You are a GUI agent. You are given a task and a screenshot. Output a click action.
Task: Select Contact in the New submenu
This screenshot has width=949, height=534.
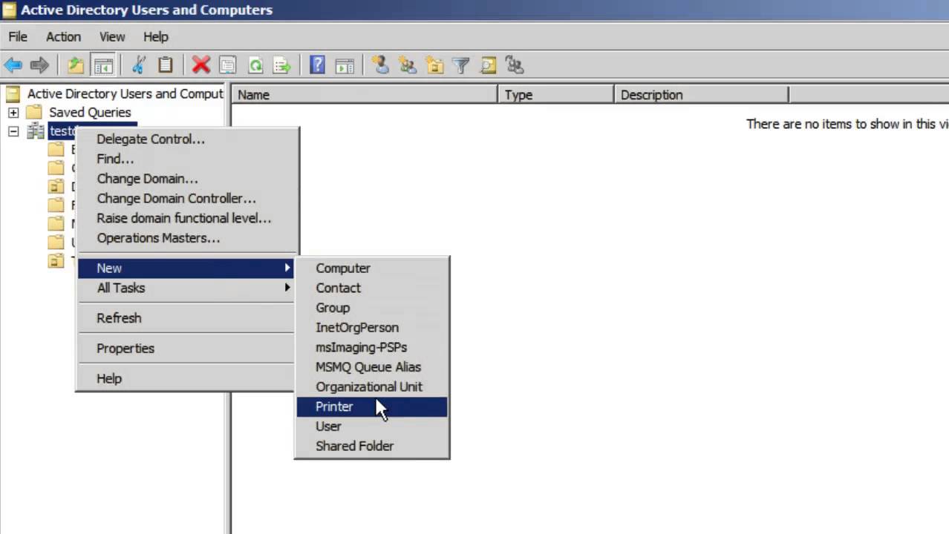click(x=371, y=288)
